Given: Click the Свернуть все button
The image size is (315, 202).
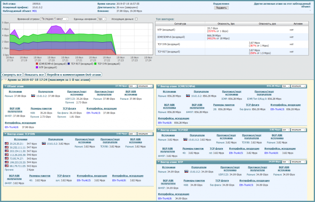Looking at the screenshot, I should (x=12, y=75).
